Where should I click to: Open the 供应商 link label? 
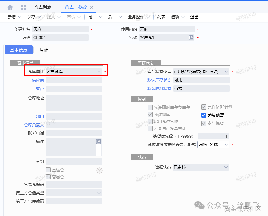(x=38, y=80)
